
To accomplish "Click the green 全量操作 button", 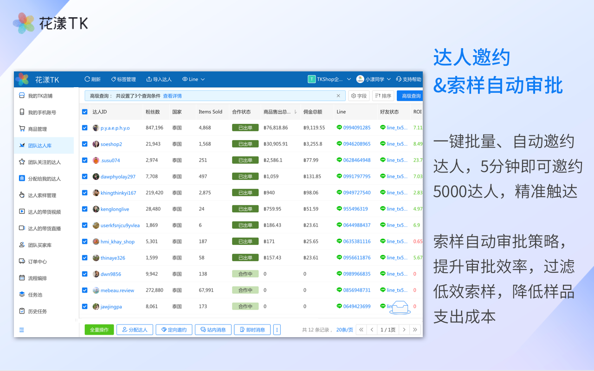I will pyautogui.click(x=99, y=330).
